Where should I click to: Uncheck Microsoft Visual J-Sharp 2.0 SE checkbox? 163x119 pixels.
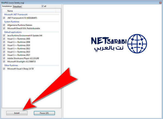coord(4,69)
